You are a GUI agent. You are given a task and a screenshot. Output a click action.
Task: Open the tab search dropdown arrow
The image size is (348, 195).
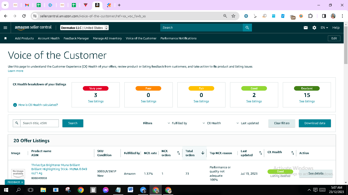[x=5, y=5]
